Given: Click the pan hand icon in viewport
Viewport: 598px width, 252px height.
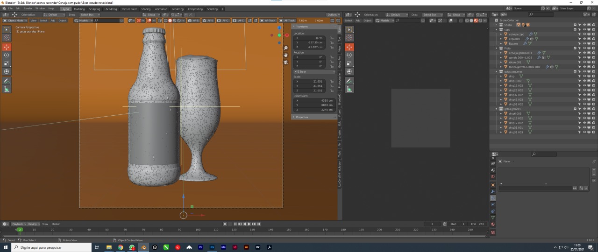Looking at the screenshot, I should [286, 55].
